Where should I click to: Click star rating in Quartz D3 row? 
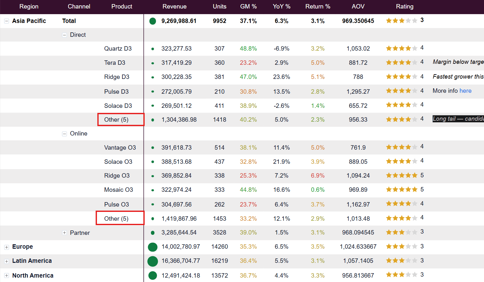coord(401,48)
